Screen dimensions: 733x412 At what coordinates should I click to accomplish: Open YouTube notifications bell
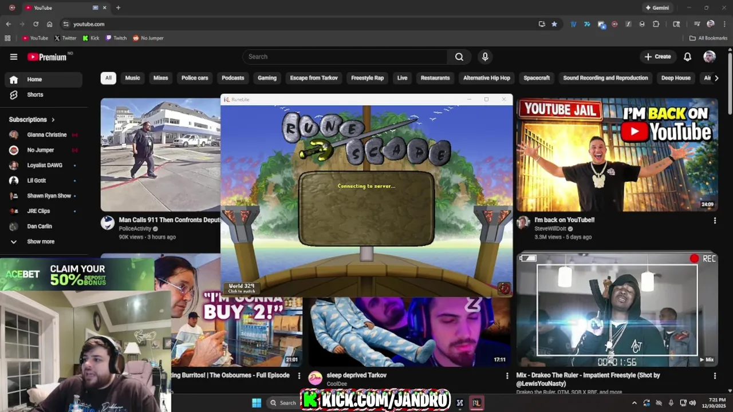click(687, 57)
